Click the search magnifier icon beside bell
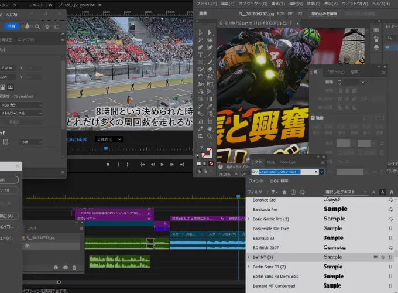This screenshot has height=293, width=398. point(38,26)
